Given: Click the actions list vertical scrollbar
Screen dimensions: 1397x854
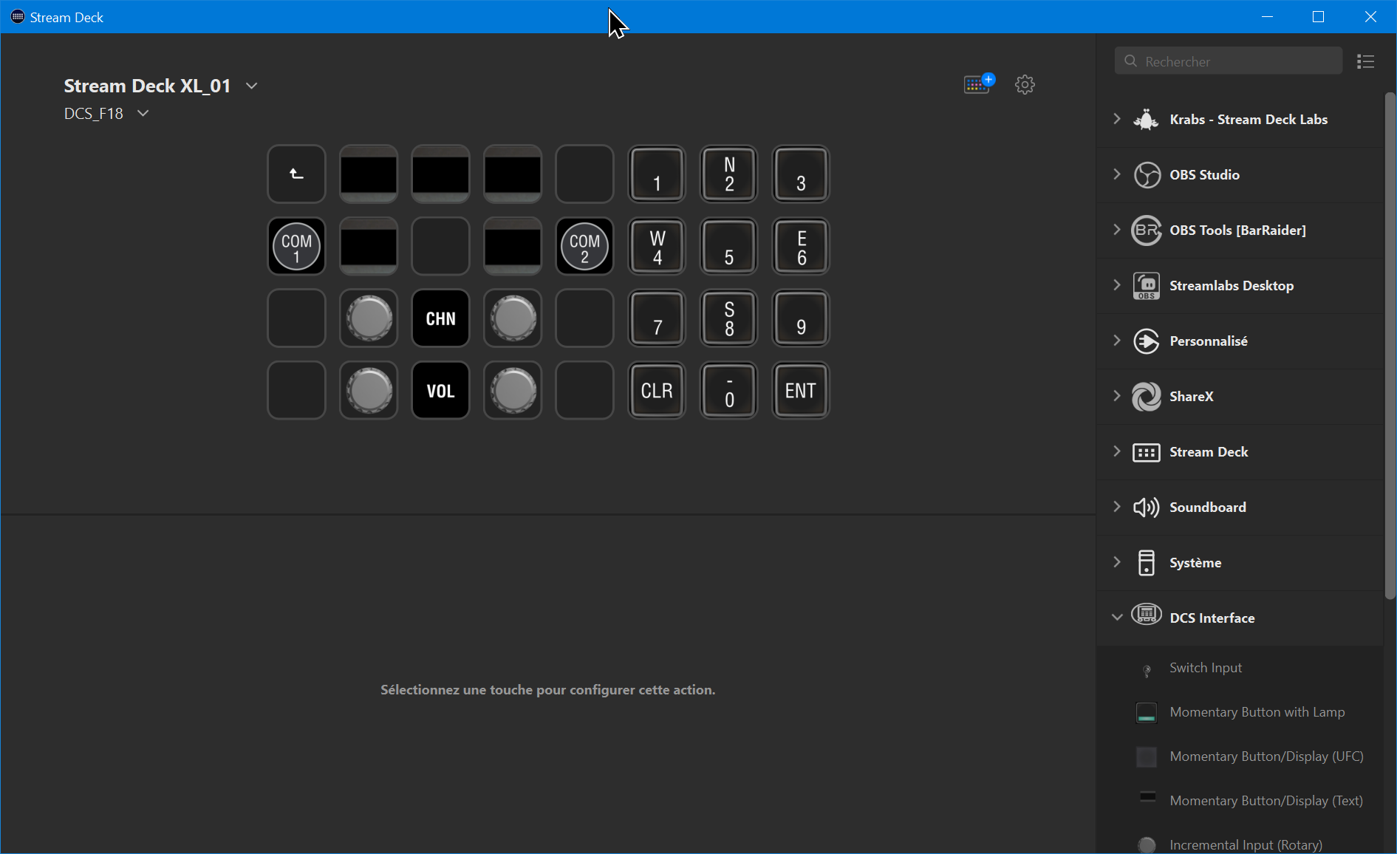Looking at the screenshot, I should click(x=1390, y=347).
